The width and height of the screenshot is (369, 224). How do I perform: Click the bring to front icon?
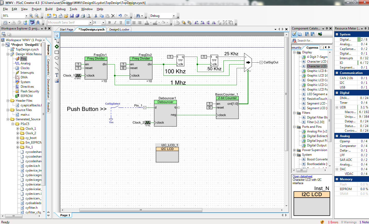[183, 23]
